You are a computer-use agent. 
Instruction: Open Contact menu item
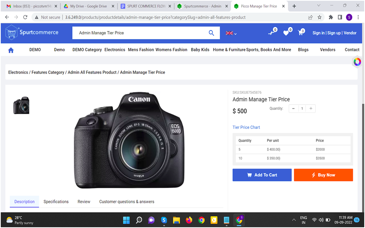352,50
